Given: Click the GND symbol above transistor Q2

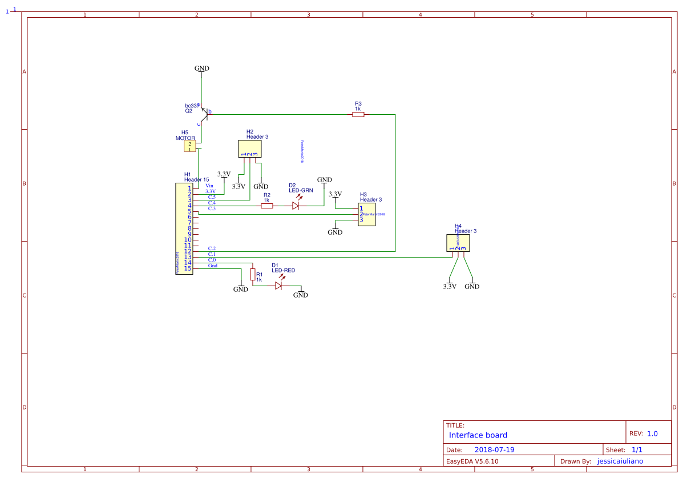Looking at the screenshot, I should point(201,69).
